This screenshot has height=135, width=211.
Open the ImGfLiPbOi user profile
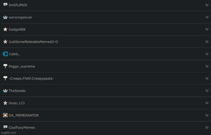(18, 5)
